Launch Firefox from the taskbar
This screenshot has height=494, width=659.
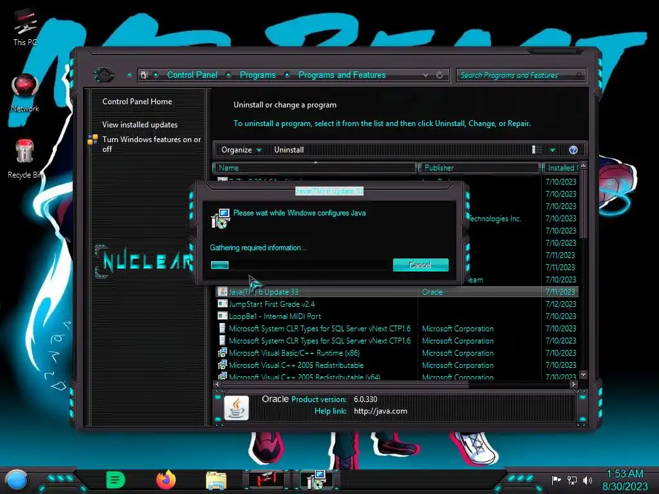coord(166,480)
